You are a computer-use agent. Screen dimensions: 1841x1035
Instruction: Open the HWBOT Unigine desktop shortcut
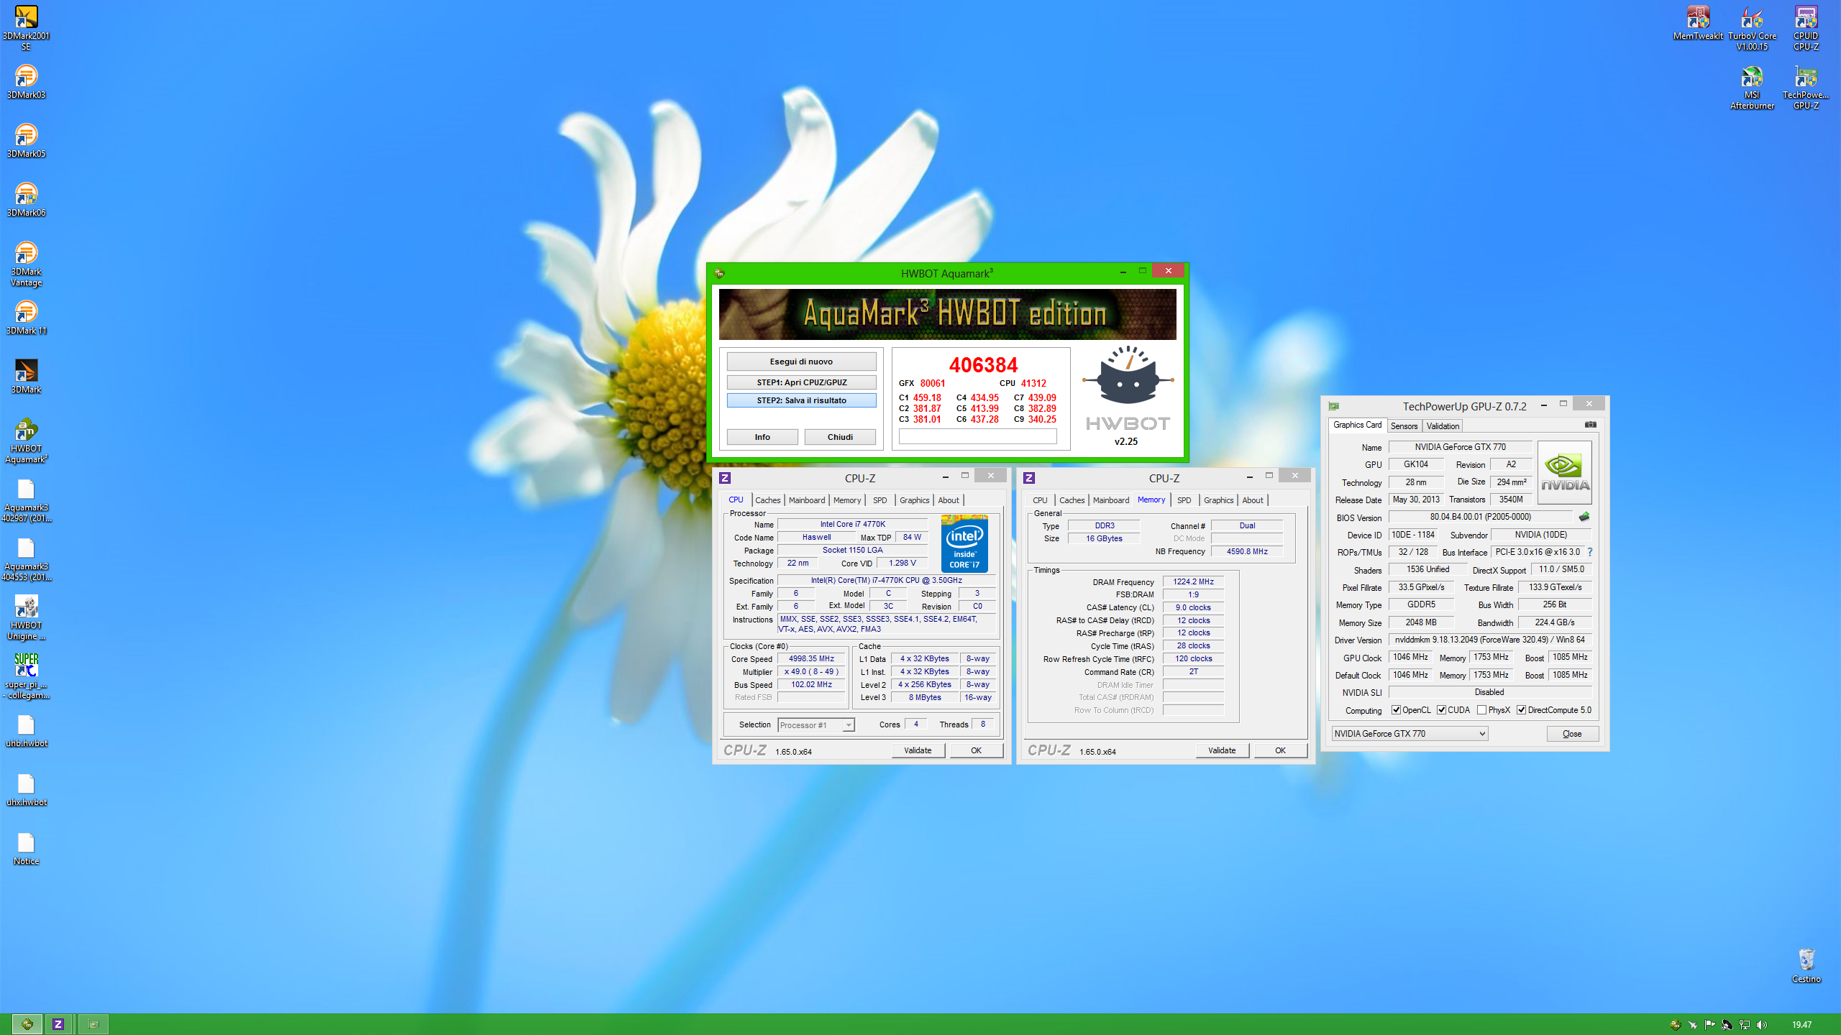tap(26, 617)
